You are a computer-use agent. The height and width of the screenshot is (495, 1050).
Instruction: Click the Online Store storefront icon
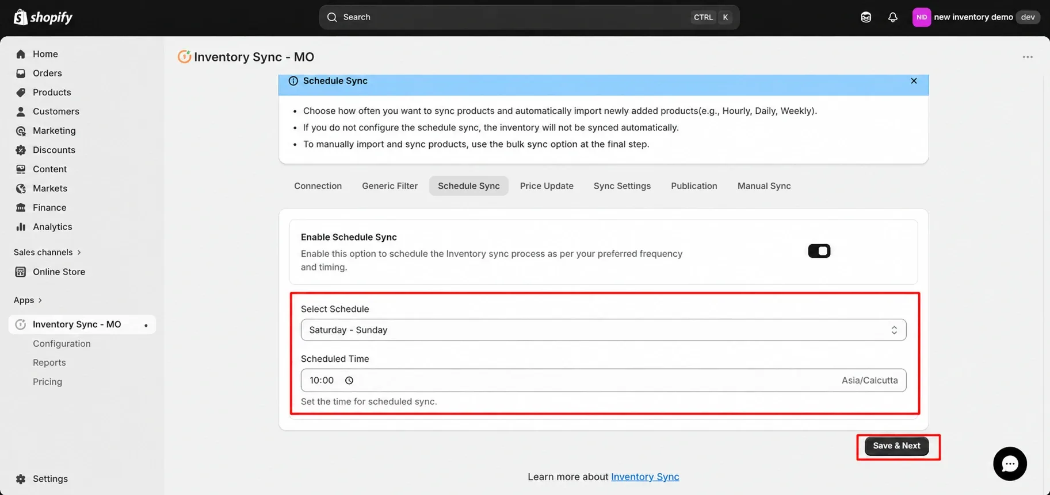(21, 272)
